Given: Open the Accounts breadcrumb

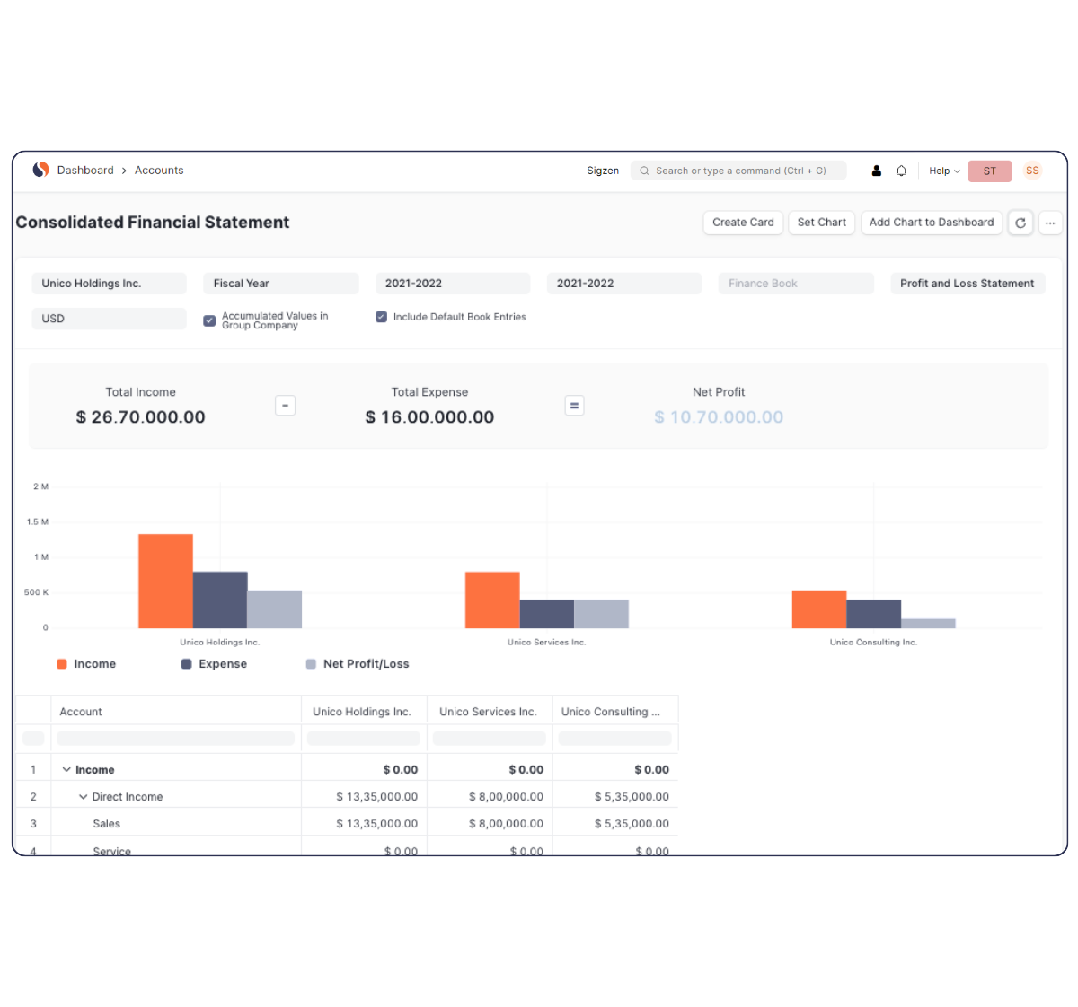Looking at the screenshot, I should click(159, 171).
